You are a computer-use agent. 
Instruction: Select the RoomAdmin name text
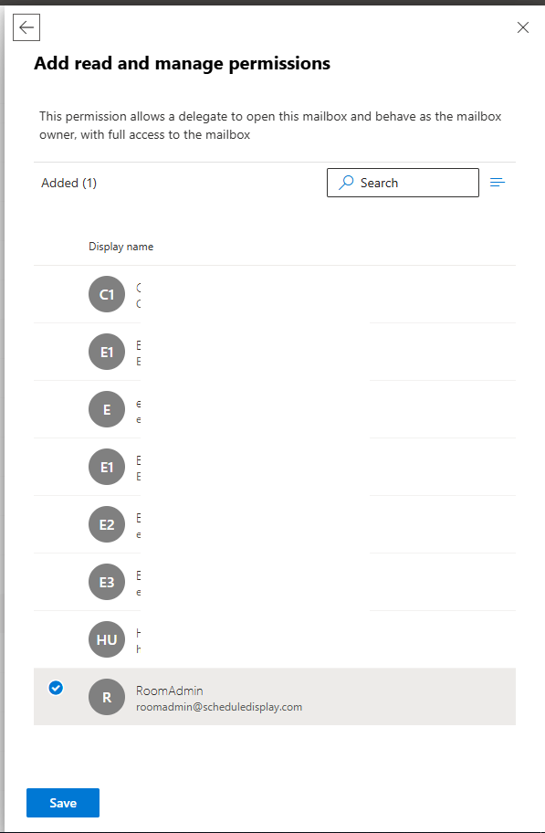[x=170, y=691]
